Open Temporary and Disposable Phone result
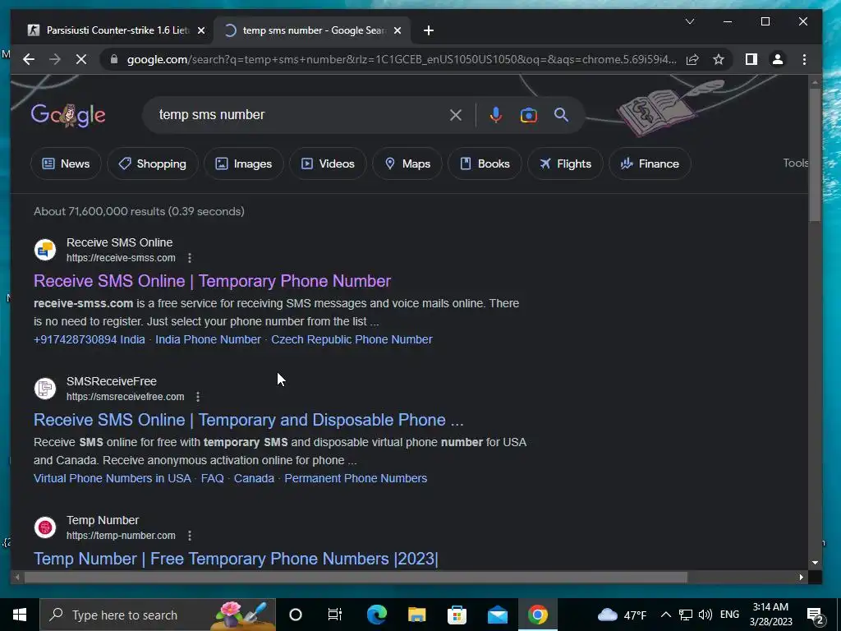This screenshot has height=631, width=841. 248,420
